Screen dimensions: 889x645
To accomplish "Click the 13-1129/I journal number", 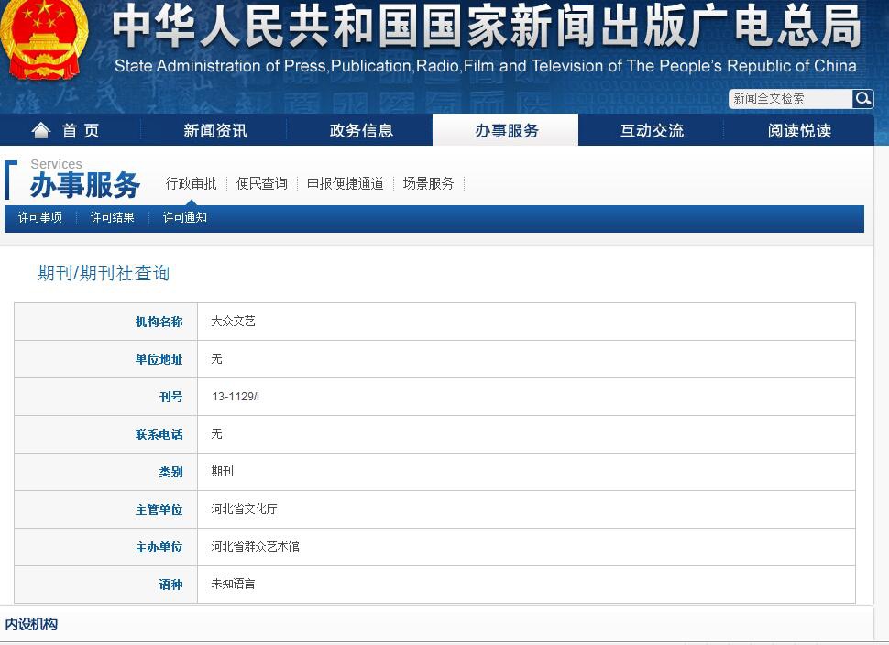I will 236,397.
